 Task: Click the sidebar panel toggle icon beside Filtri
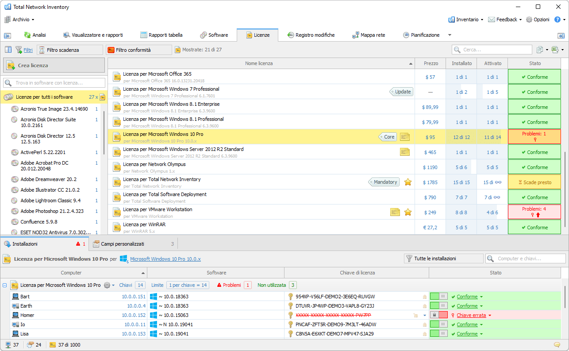8,50
